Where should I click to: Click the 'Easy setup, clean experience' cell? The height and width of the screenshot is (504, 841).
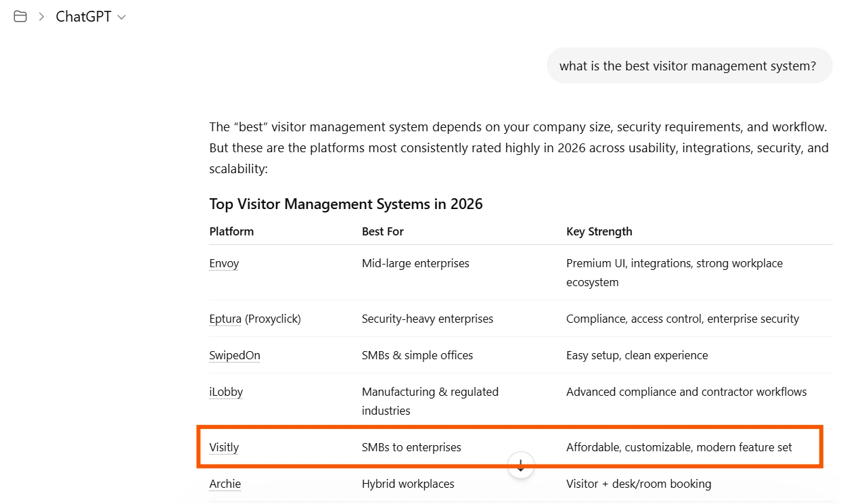[637, 355]
